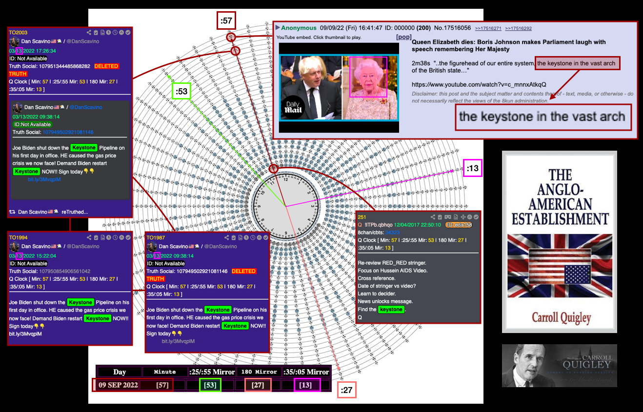Share post TO1987 via share icon
This screenshot has height=412, width=643.
[x=226, y=237]
